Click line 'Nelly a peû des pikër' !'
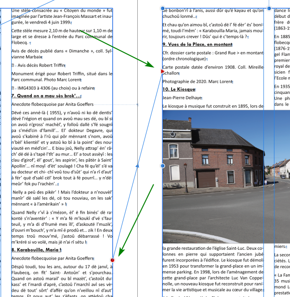This screenshot has height=297, width=290. tap(62, 192)
